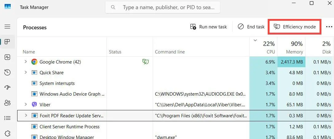
Task: Open the Users page in sidebar
Action: (x=7, y=103)
